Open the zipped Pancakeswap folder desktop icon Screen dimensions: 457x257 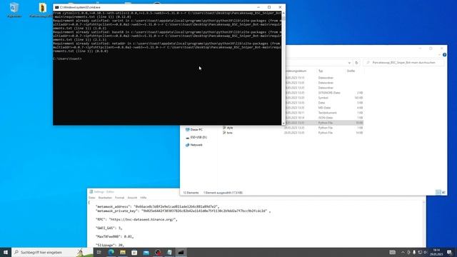tap(42, 10)
